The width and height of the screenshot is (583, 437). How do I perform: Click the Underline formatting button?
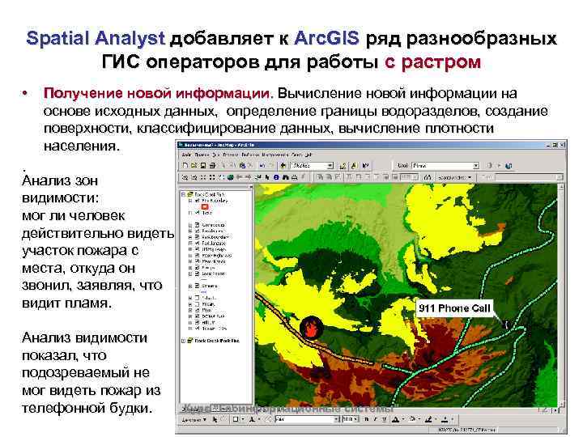click(384, 419)
